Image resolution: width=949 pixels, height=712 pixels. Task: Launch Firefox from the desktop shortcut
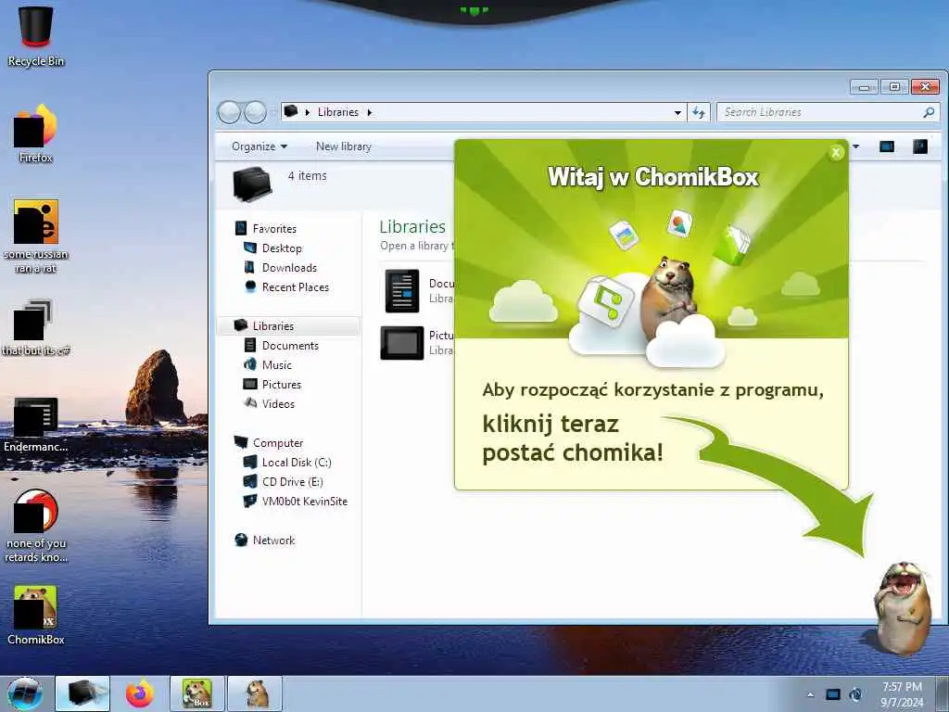pos(36,134)
